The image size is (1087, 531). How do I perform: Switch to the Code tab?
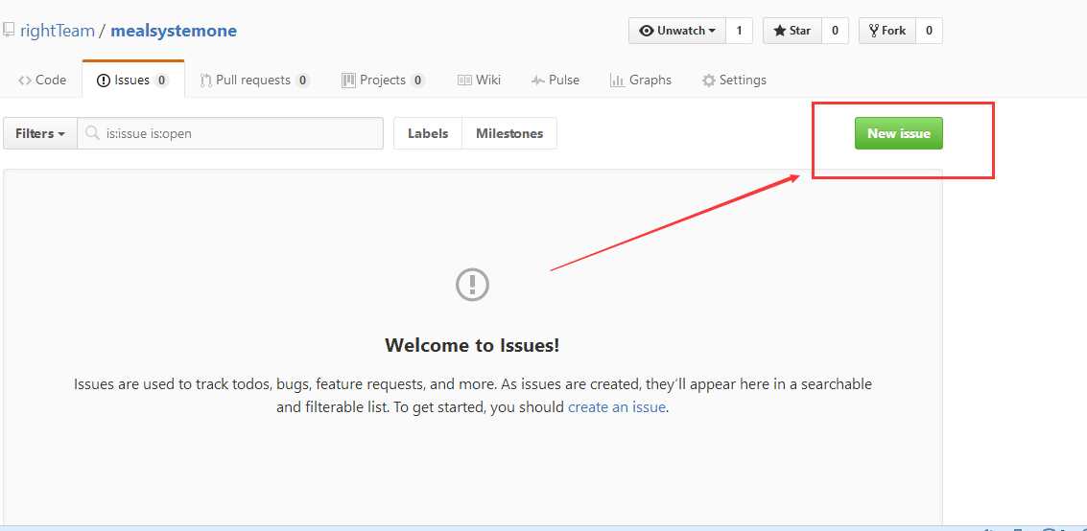point(42,80)
